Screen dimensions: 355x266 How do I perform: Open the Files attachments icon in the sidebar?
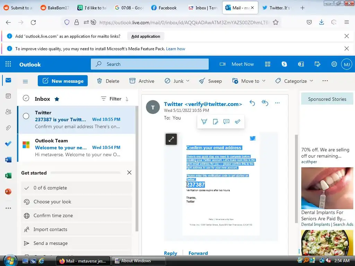pyautogui.click(x=8, y=128)
